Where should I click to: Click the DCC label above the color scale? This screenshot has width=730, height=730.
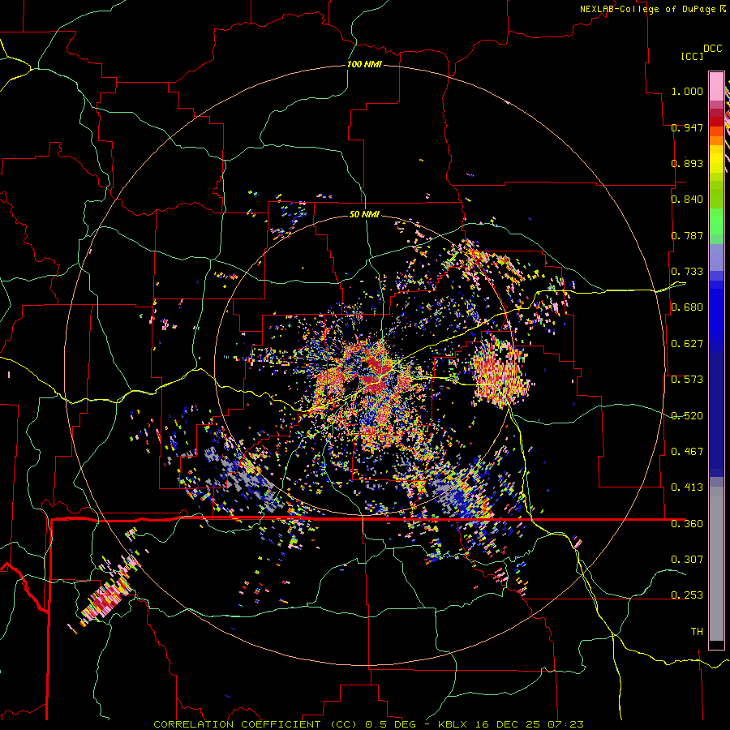(712, 49)
